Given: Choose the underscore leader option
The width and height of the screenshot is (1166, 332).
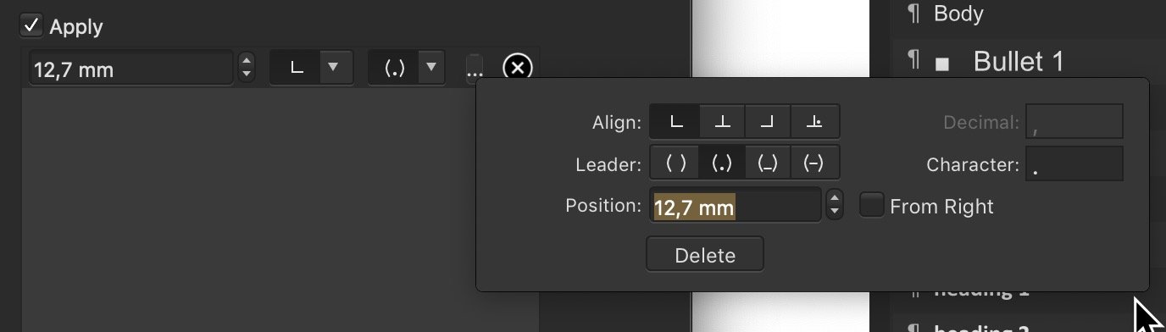Looking at the screenshot, I should coord(768,163).
